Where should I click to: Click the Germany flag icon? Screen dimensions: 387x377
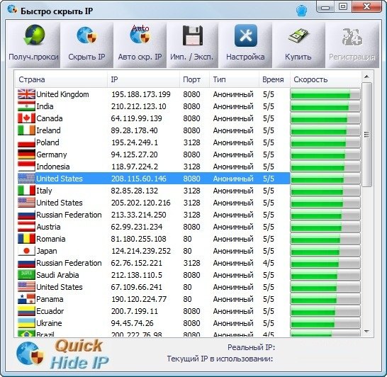[x=26, y=154]
